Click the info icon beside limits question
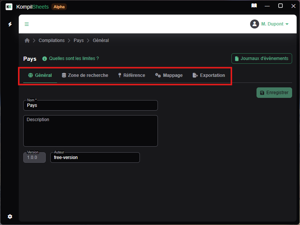The width and height of the screenshot is (300, 225). (45, 58)
